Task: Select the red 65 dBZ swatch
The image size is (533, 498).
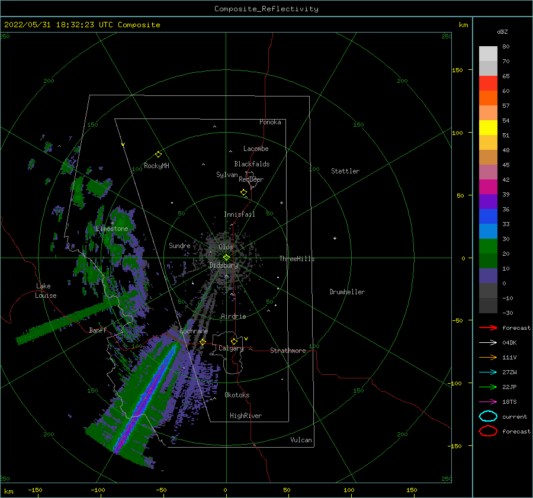Action: pos(488,83)
